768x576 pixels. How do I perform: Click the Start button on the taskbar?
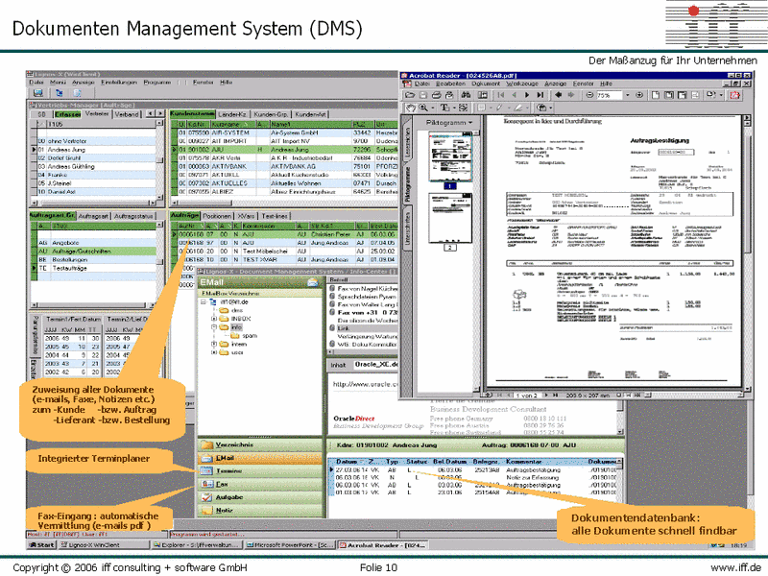pyautogui.click(x=41, y=544)
